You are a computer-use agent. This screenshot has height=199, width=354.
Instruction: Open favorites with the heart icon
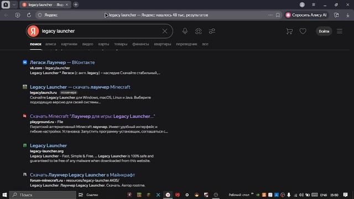tap(303, 31)
